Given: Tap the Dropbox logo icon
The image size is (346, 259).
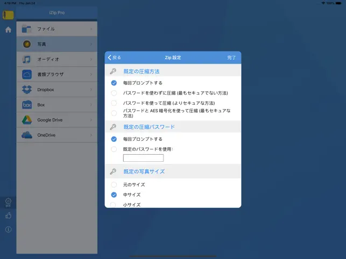Looking at the screenshot, I should point(27,90).
